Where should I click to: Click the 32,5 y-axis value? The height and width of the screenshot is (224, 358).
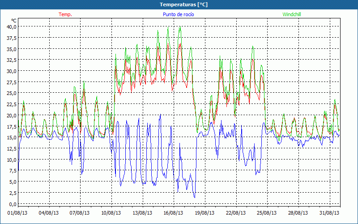coord(12,60)
